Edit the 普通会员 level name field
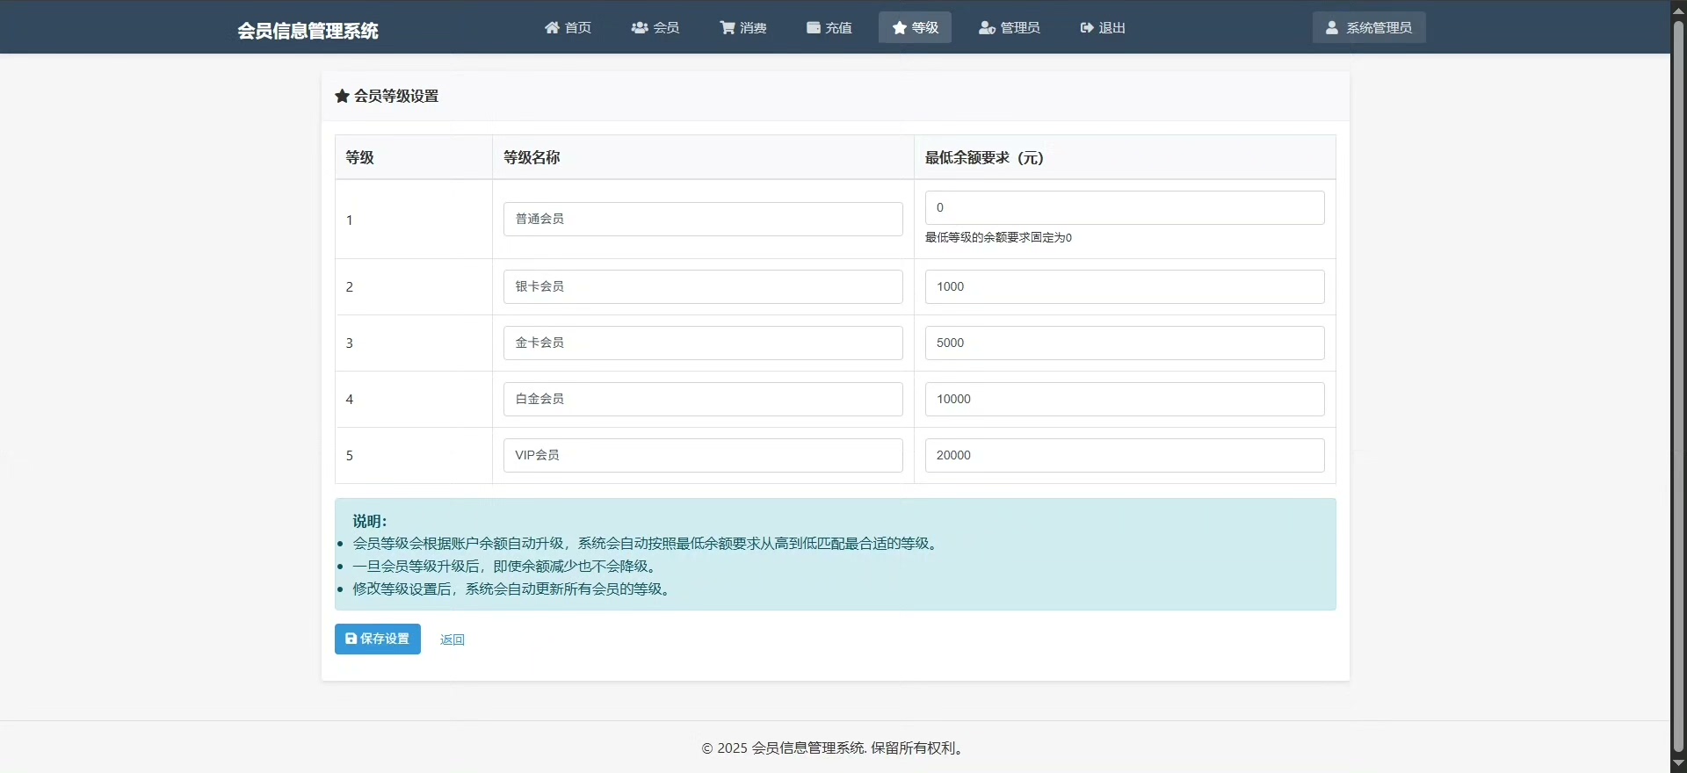This screenshot has height=773, width=1687. pos(702,219)
